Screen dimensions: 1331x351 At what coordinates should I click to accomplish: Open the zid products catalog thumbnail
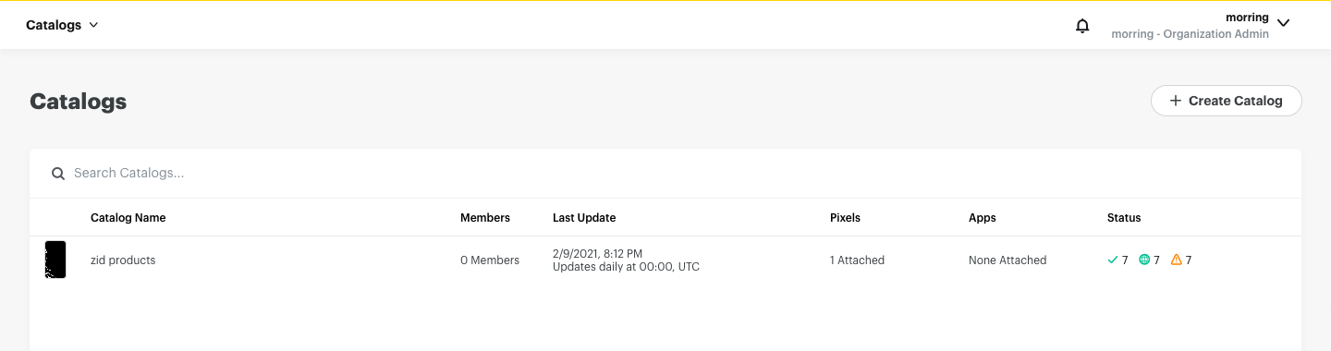(55, 260)
